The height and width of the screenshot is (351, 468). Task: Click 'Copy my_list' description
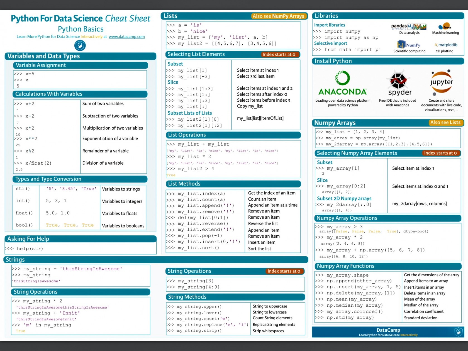pos(250,106)
